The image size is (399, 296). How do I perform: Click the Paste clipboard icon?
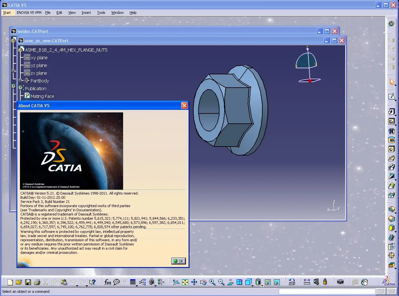[64, 282]
